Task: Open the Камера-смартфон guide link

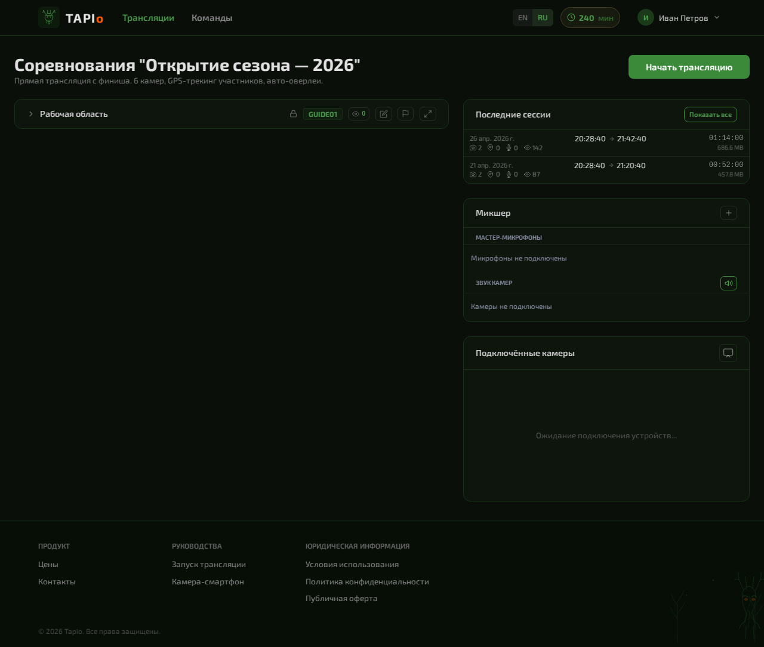Action: click(208, 581)
